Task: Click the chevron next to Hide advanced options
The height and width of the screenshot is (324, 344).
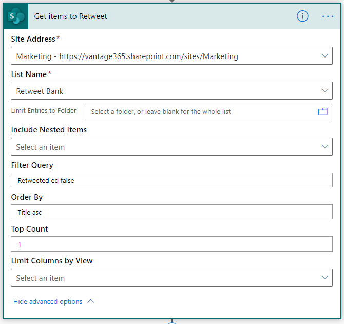Action: point(90,301)
